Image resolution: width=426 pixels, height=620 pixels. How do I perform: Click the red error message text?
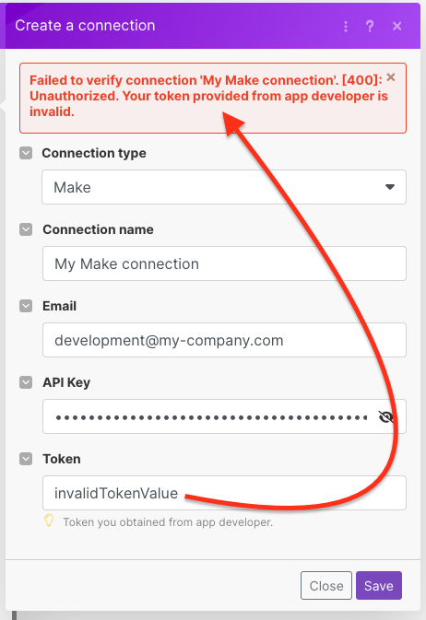click(208, 96)
